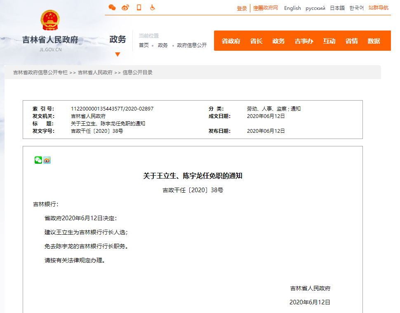Viewport: 400px width, 313px height.
Task: Open 信息公开目录 in path bar
Action: (137, 73)
